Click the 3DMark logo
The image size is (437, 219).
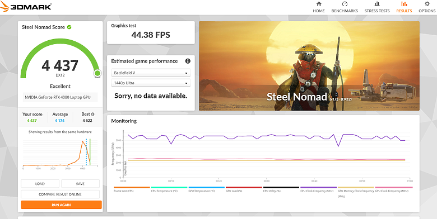[x=26, y=7]
